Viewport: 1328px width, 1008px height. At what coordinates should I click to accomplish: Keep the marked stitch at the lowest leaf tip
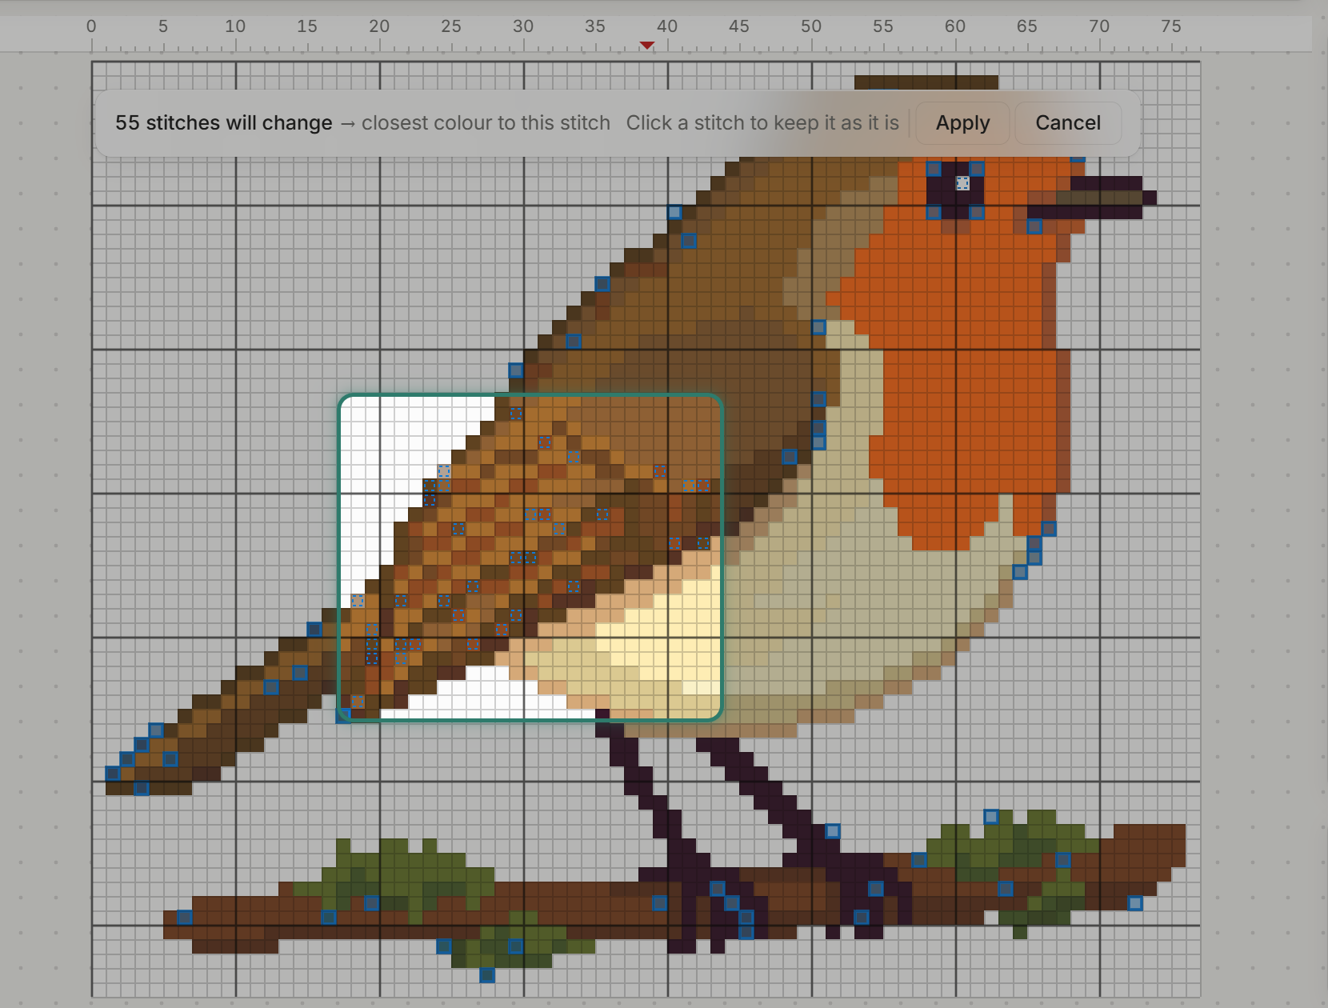pos(487,975)
